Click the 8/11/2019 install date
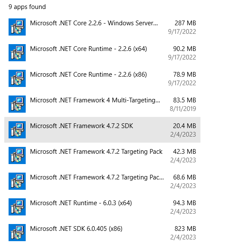Screen dimensions: 230x251 coord(183,109)
